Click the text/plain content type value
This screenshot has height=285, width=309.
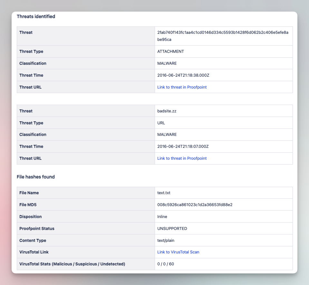166,241
